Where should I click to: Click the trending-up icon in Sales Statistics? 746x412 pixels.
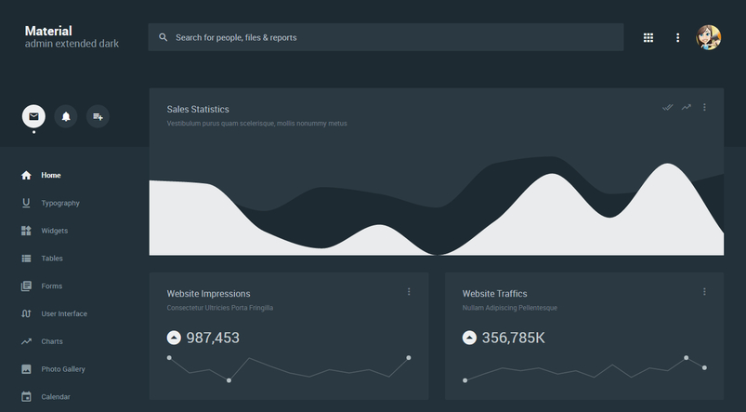(x=686, y=107)
